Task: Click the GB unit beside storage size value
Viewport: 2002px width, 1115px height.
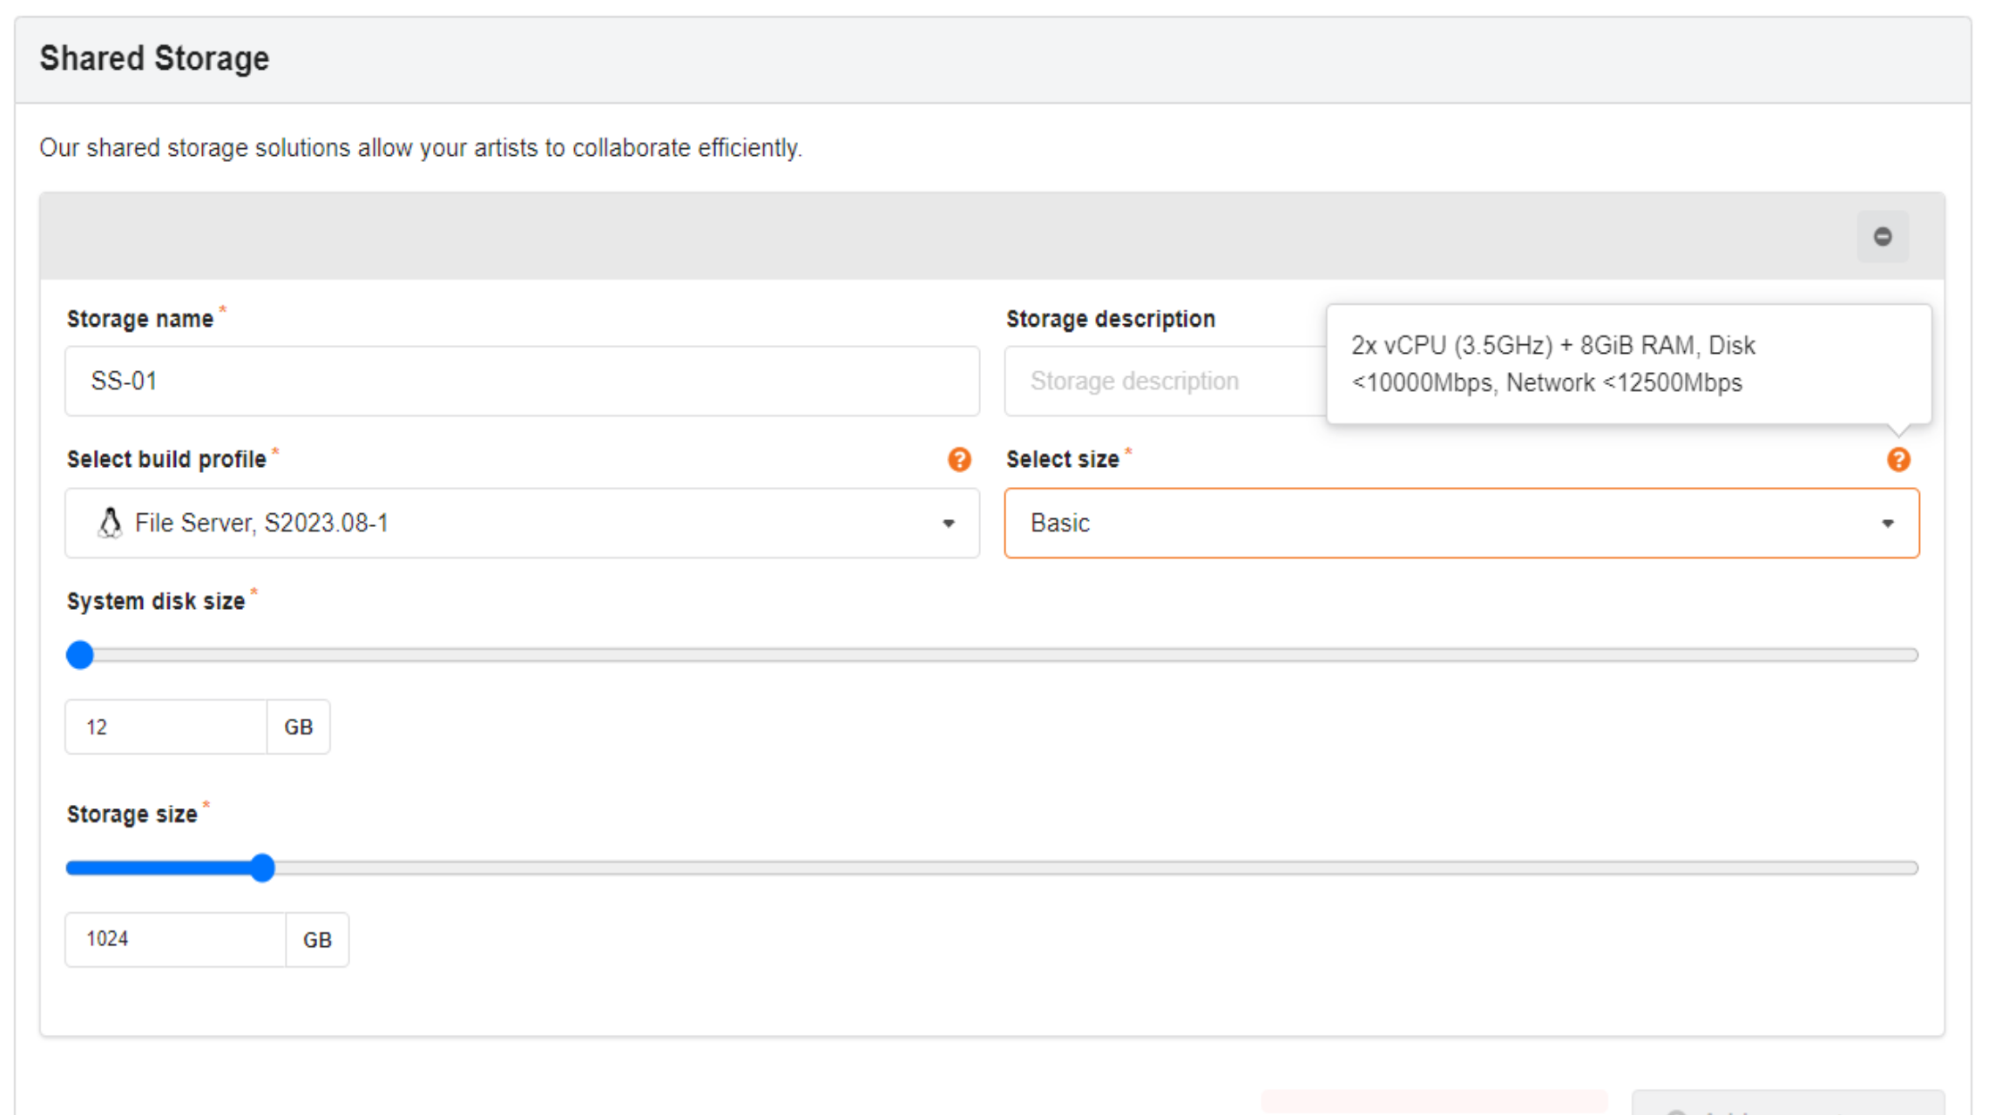Action: tap(317, 939)
